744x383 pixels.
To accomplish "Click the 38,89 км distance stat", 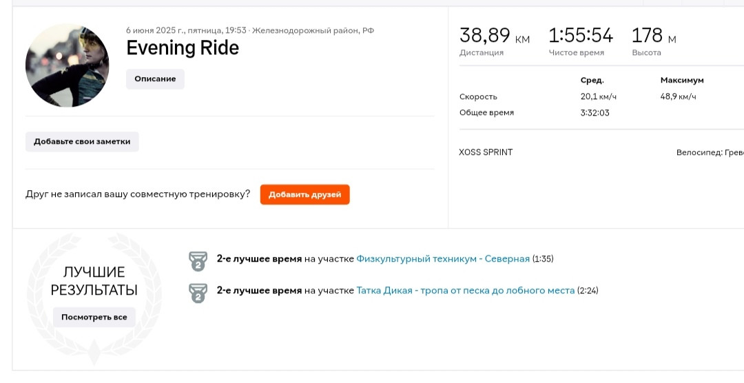I will point(495,36).
